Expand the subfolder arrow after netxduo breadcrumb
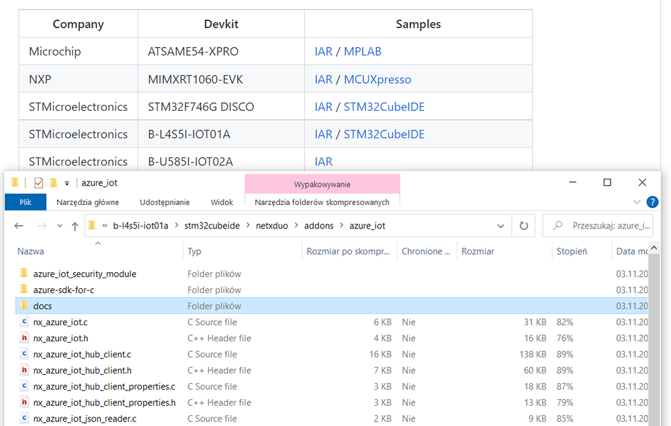671x426 pixels. click(x=296, y=226)
